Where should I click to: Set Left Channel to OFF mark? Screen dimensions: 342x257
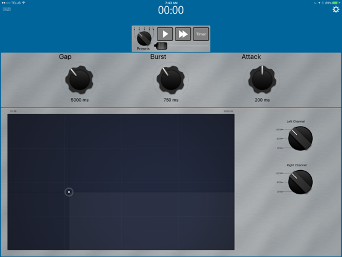[280, 148]
